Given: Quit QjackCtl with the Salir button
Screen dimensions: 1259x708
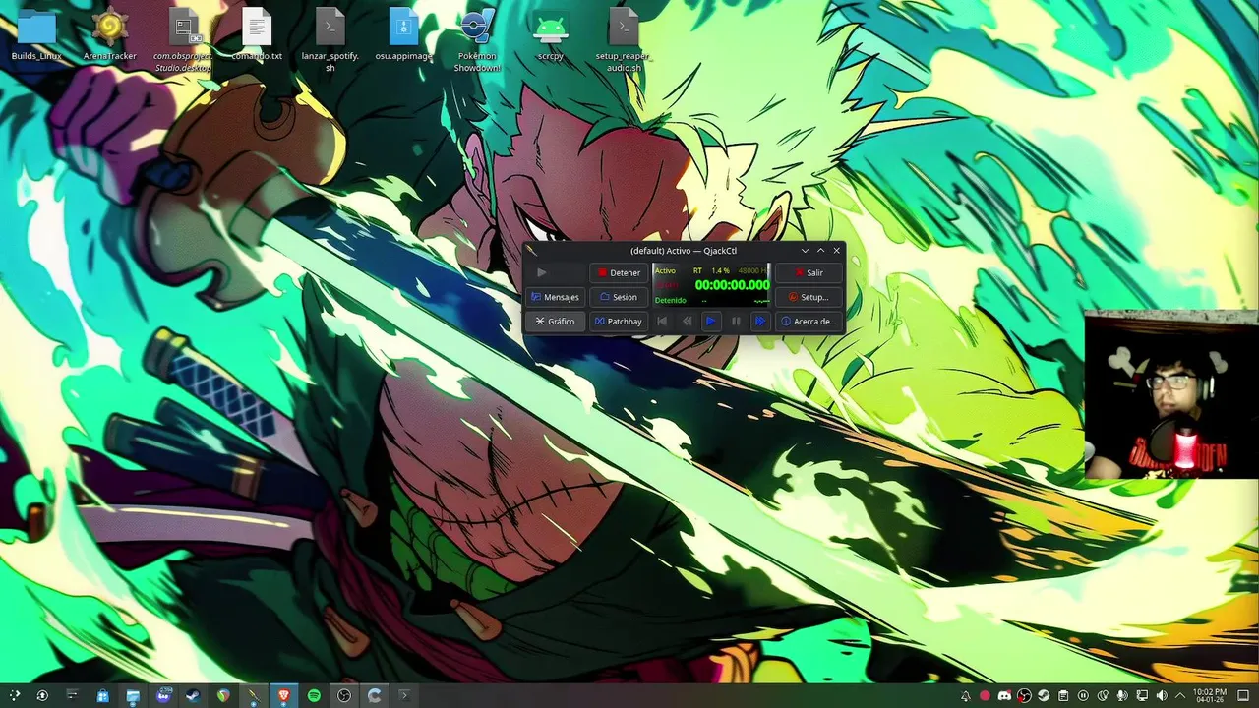Looking at the screenshot, I should coord(809,272).
